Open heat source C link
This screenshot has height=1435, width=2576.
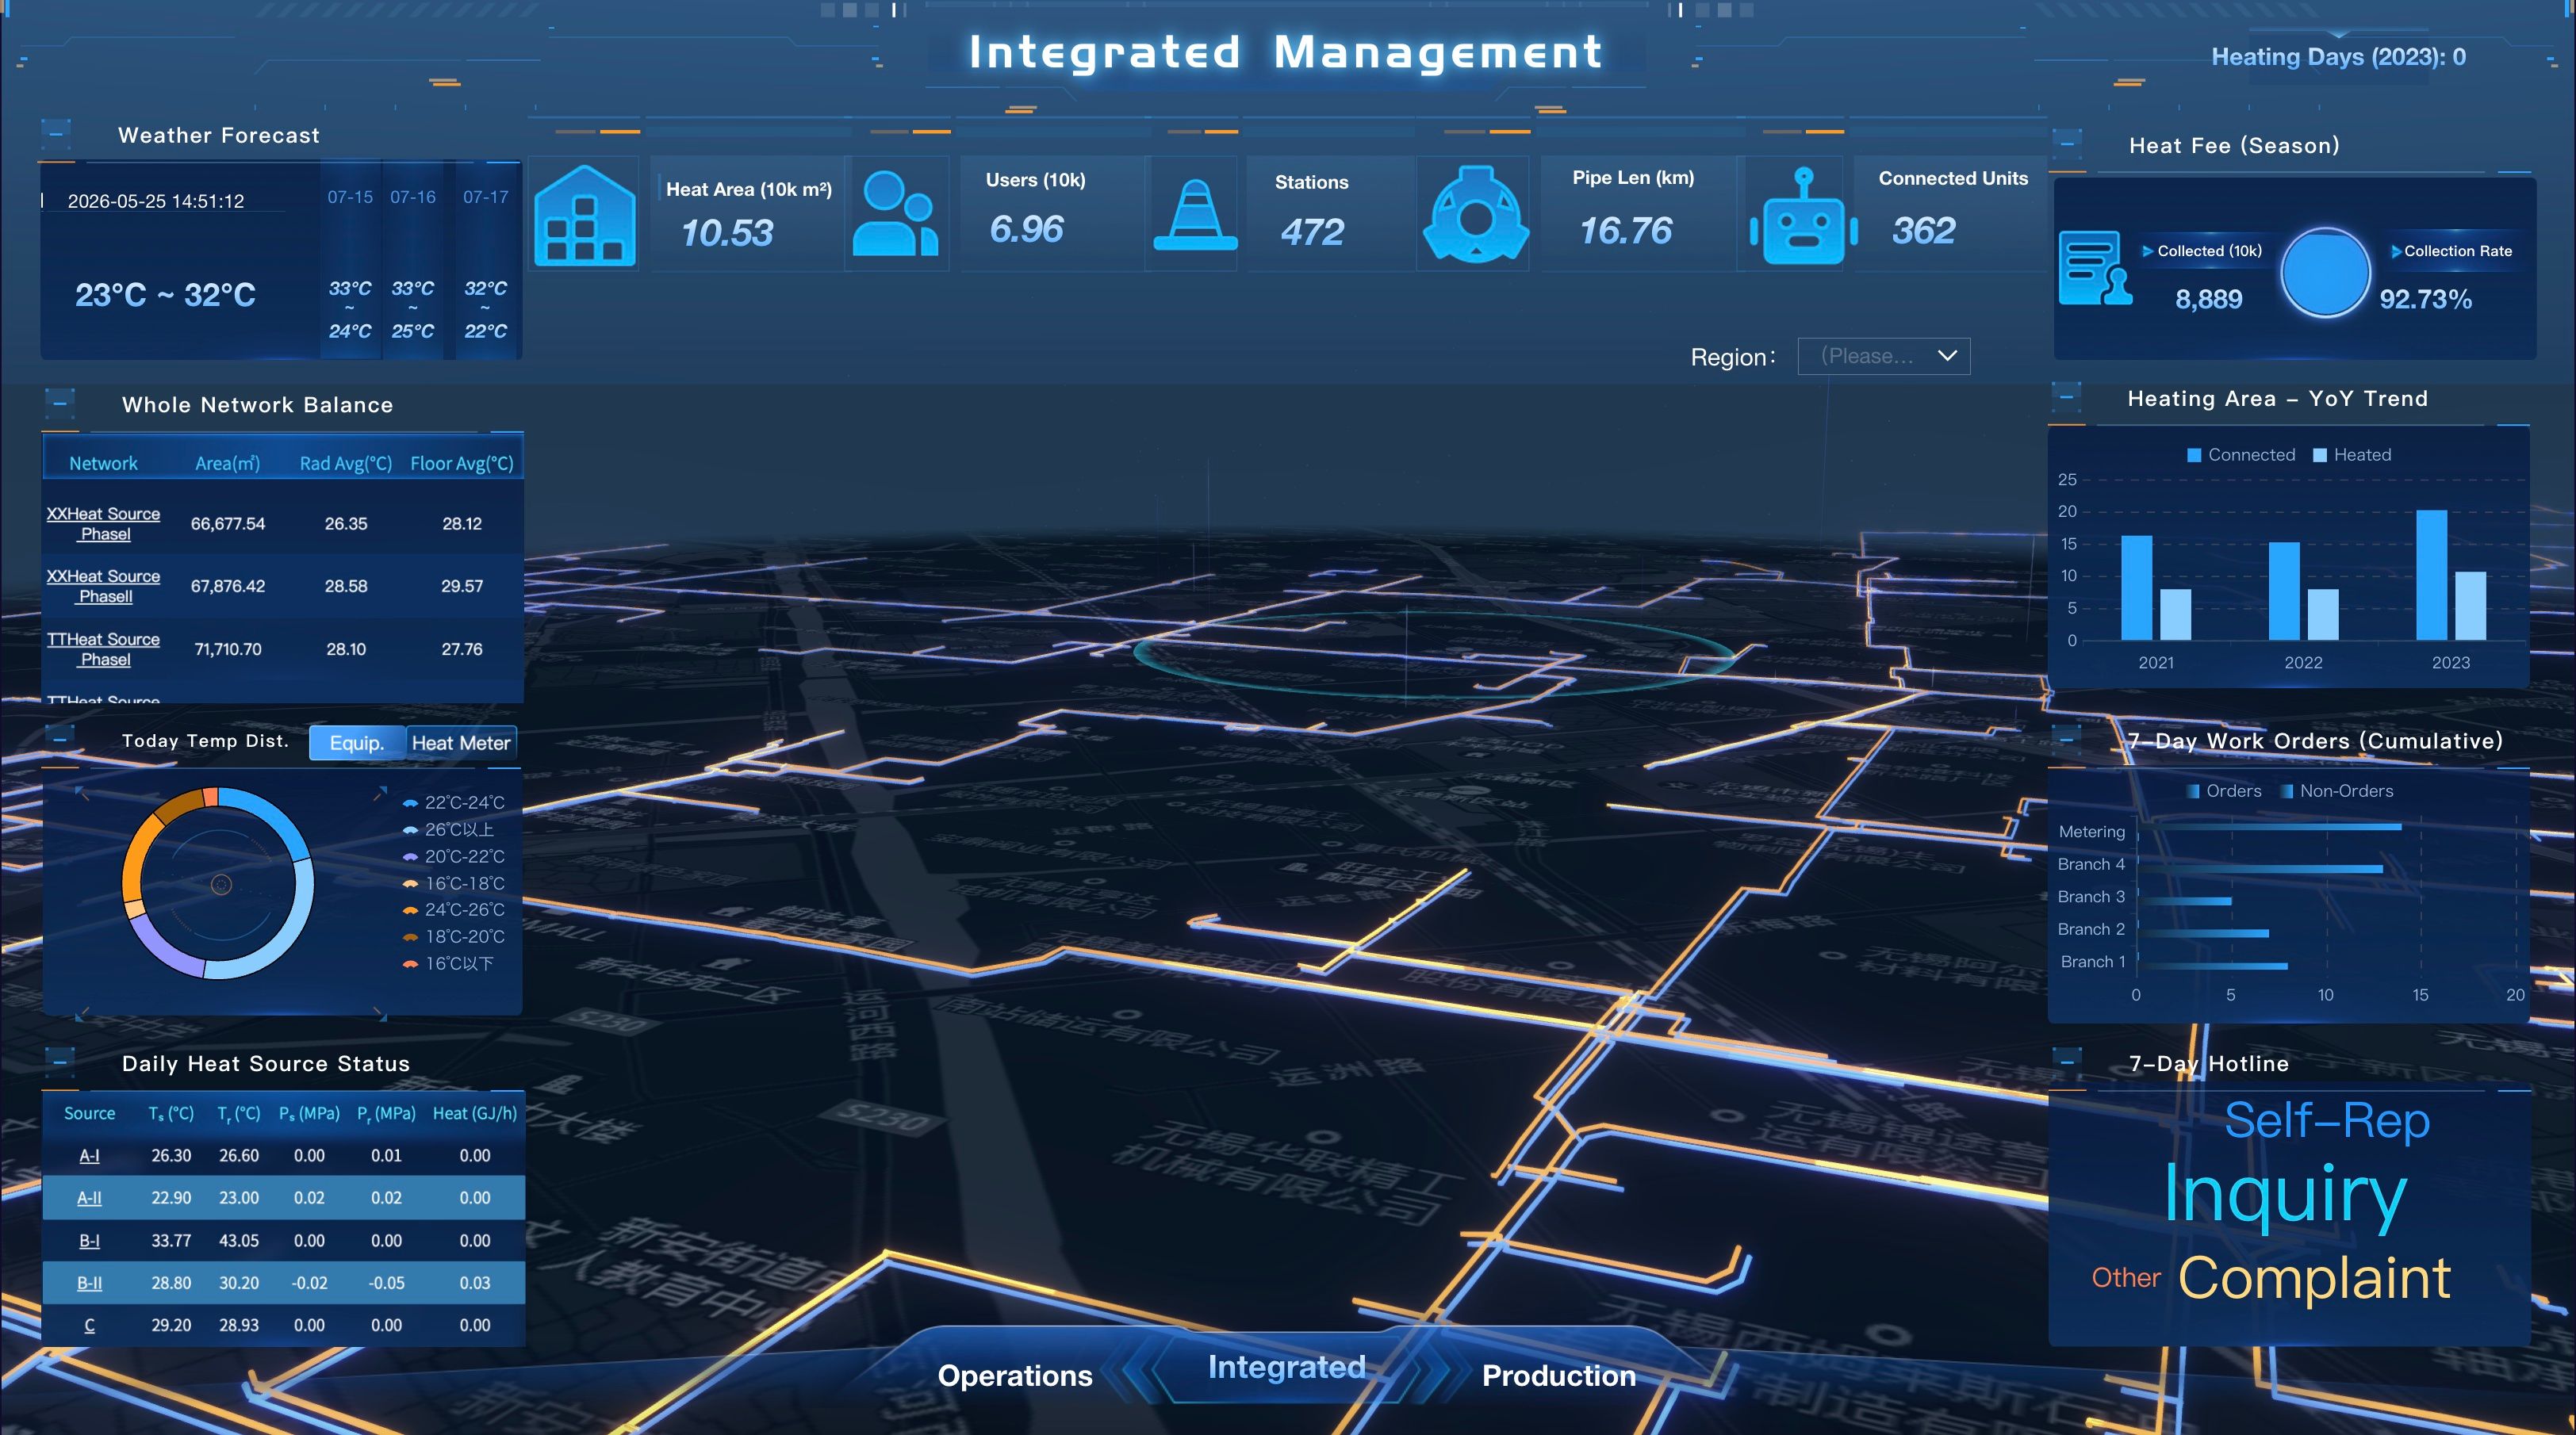[x=89, y=1325]
